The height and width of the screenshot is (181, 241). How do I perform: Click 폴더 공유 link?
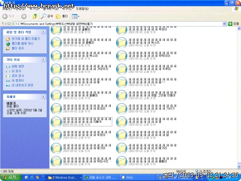pos(18,48)
